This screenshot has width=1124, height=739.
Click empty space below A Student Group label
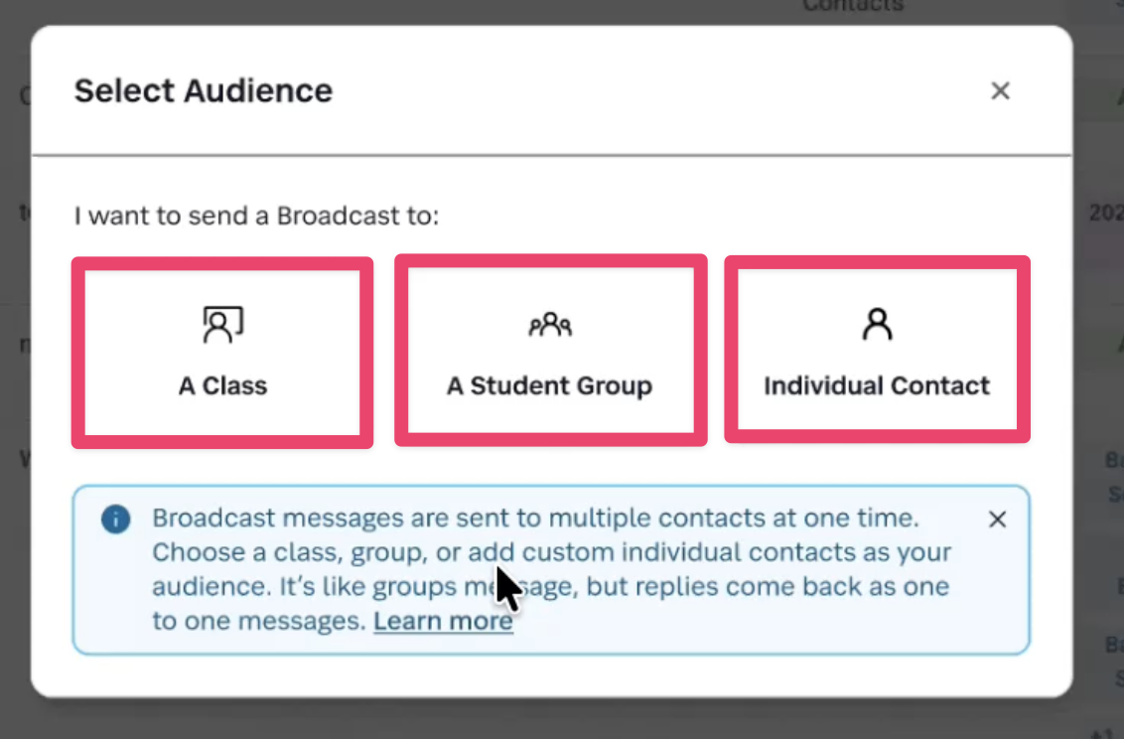(x=550, y=417)
